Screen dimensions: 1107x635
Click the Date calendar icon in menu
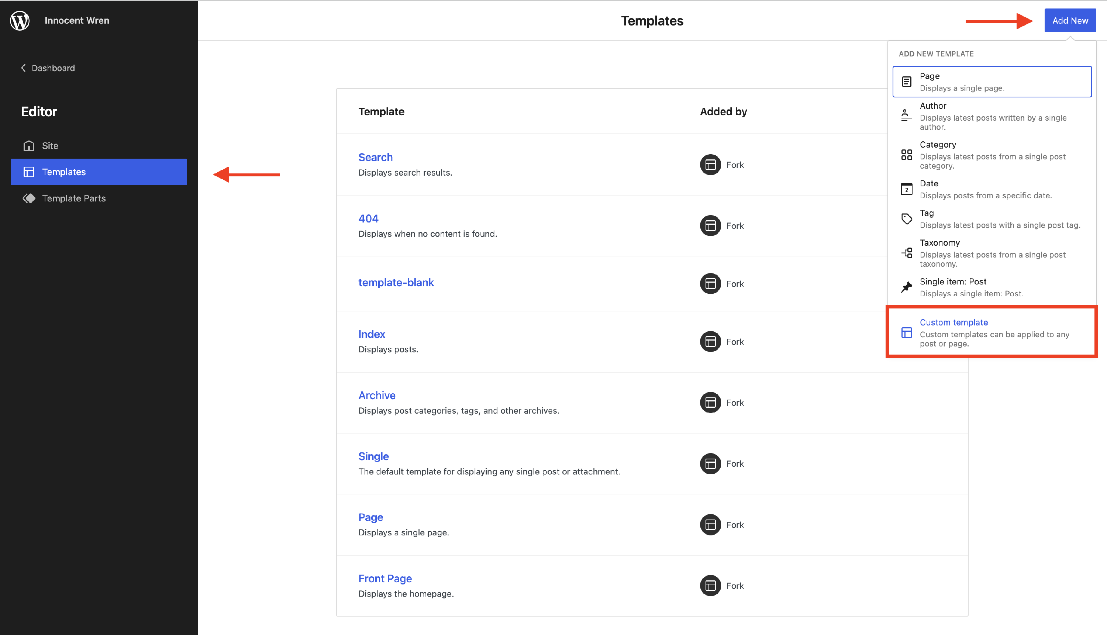coord(906,189)
